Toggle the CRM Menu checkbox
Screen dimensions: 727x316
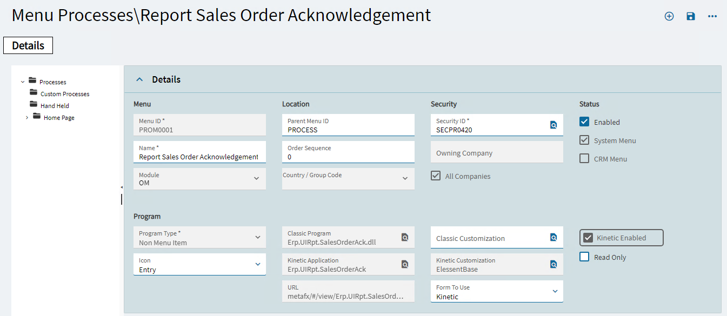coord(584,159)
